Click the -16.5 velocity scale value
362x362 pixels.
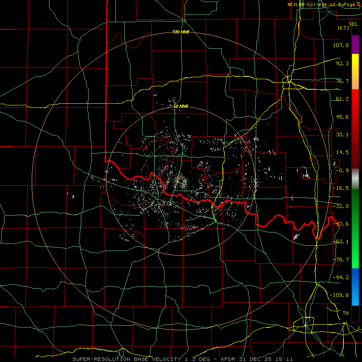(x=341, y=188)
